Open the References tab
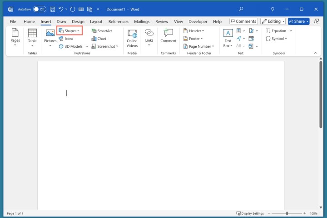The width and height of the screenshot is (327, 218). tap(118, 21)
